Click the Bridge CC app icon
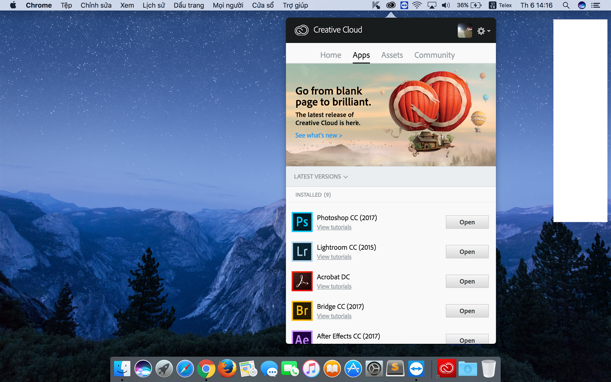Viewport: 611px width, 382px height. 302,311
